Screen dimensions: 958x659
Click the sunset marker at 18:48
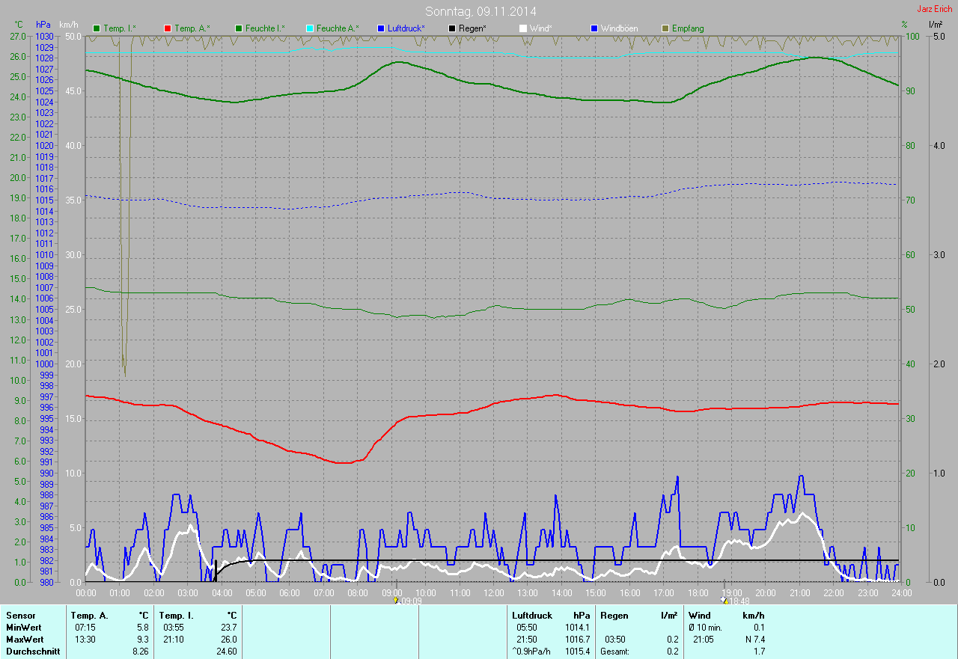point(724,600)
